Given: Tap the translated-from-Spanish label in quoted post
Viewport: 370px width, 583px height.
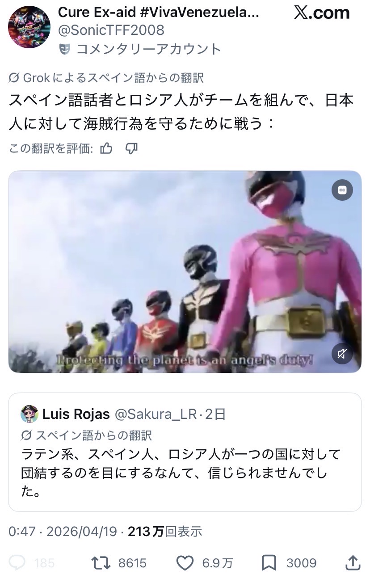Looking at the screenshot, I should (87, 435).
